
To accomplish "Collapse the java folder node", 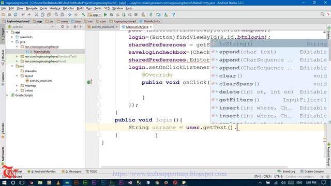I will click(x=12, y=42).
